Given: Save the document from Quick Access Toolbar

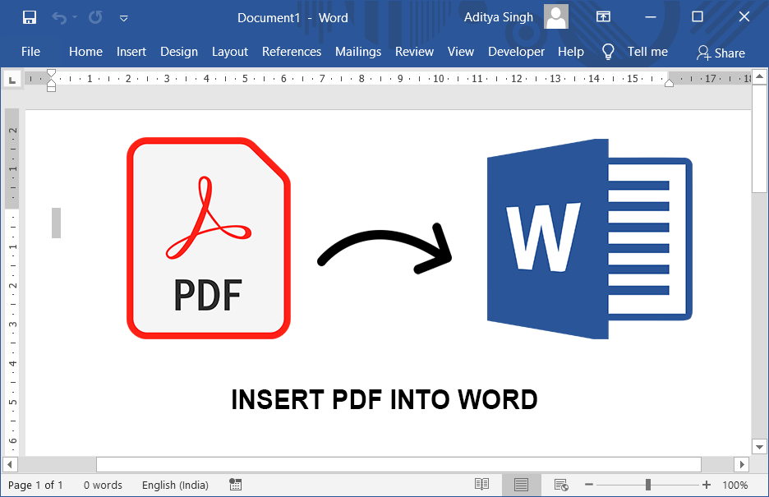Looking at the screenshot, I should pyautogui.click(x=28, y=16).
